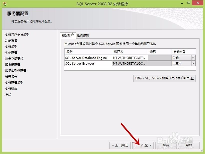Screen dimensions: 205x154
Task: Select 功能选择 step in sidebar
Action: [x=11, y=41]
